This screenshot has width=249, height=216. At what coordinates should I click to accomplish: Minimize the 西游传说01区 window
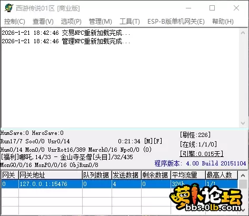click(188, 8)
